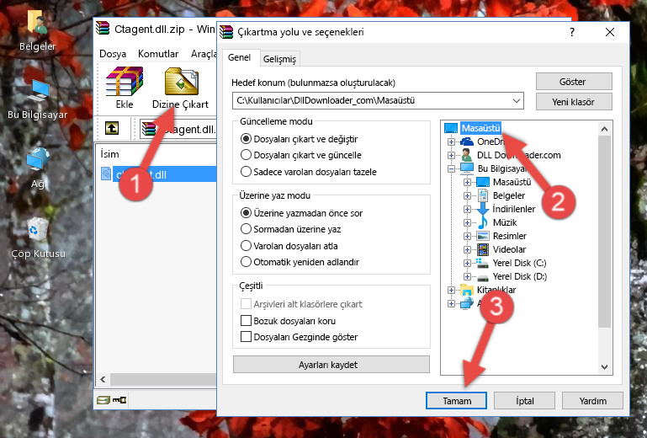
Task: Expand the Kitaplıklar tree node
Action: [451, 290]
